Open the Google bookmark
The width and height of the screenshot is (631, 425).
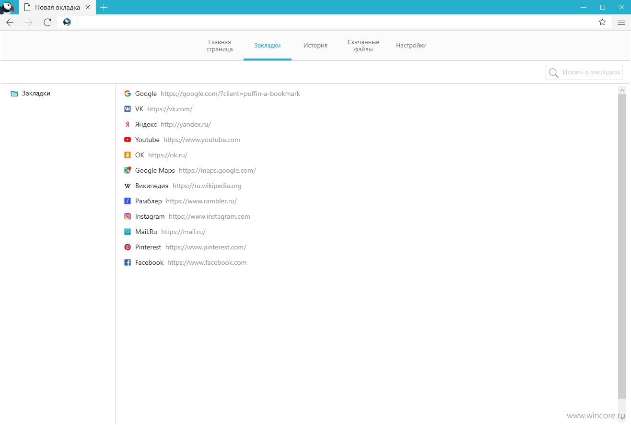pos(146,94)
